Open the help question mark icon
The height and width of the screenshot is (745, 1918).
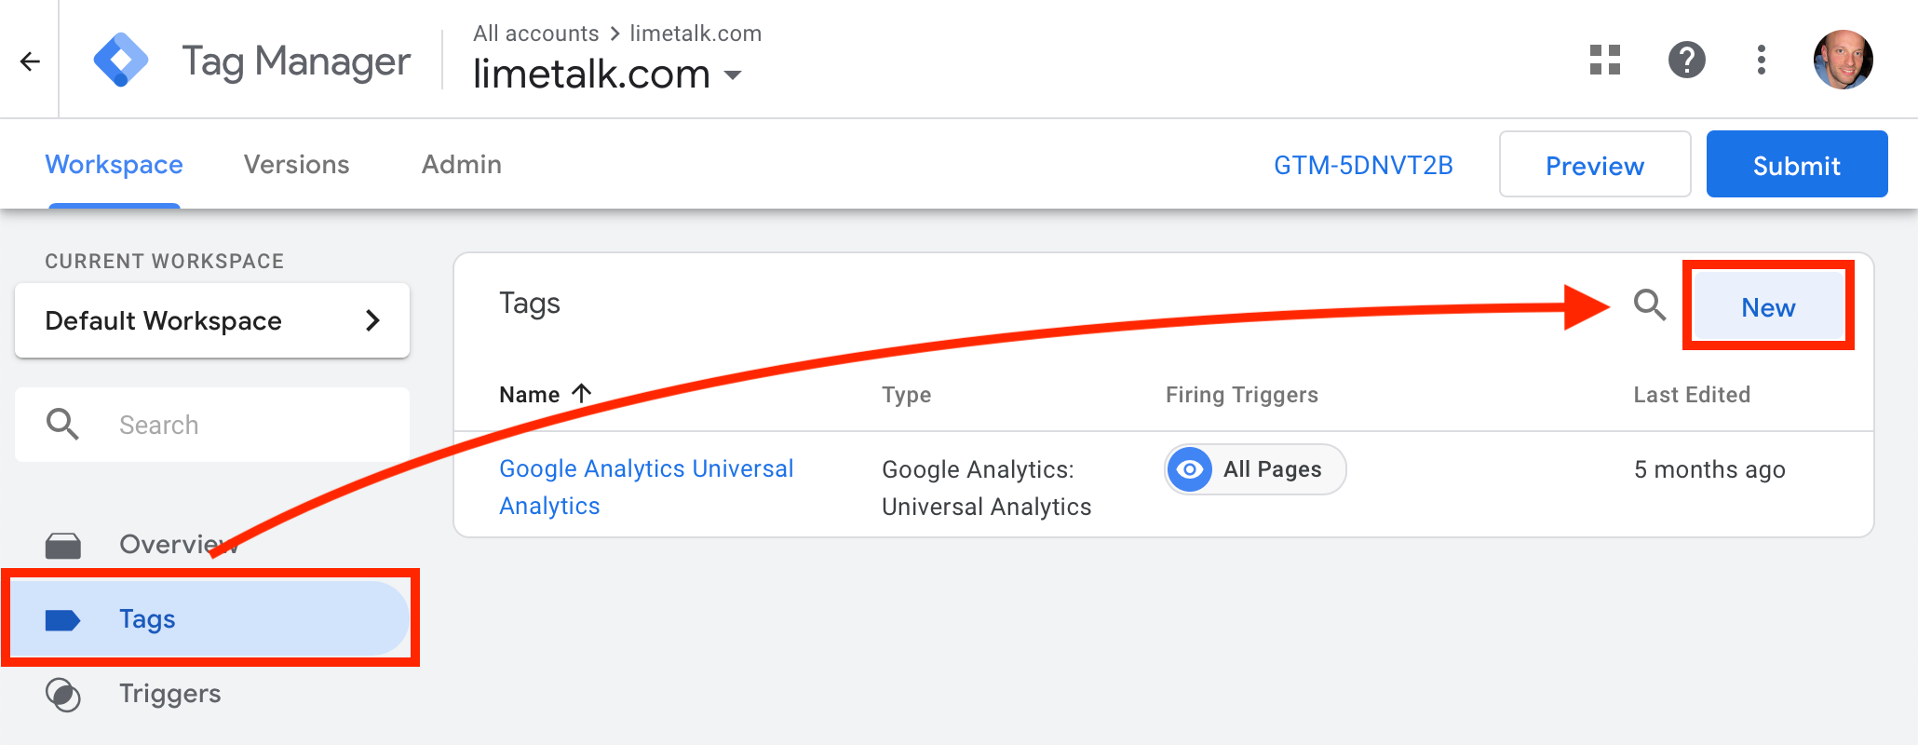1686,61
